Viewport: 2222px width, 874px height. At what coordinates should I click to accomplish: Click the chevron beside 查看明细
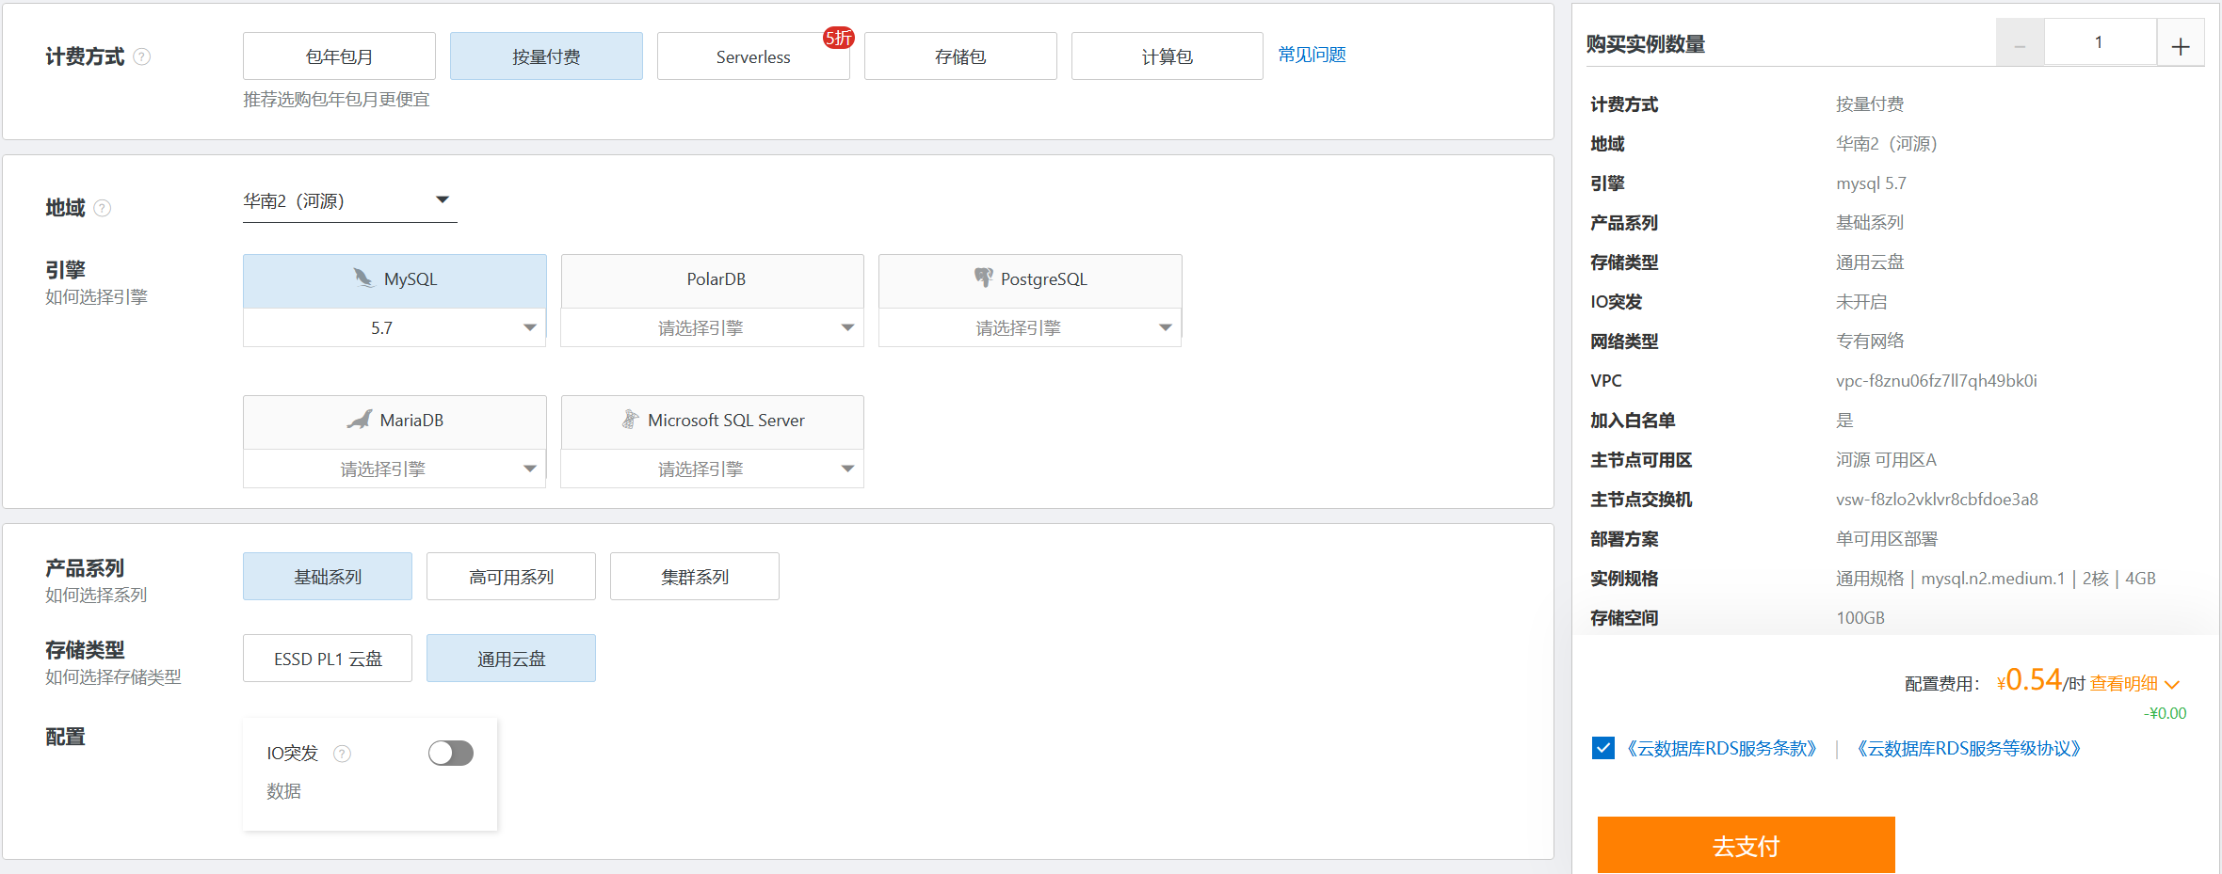[2172, 685]
